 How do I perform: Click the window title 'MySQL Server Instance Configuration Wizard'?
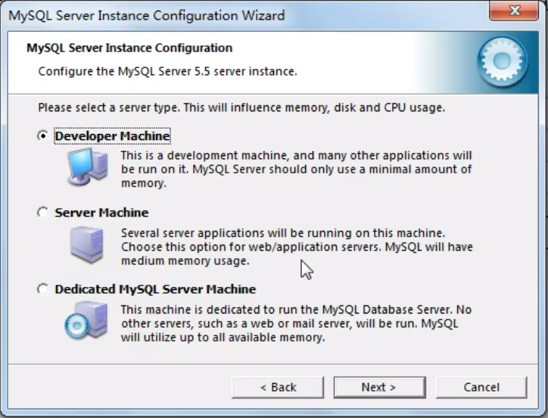(x=147, y=16)
